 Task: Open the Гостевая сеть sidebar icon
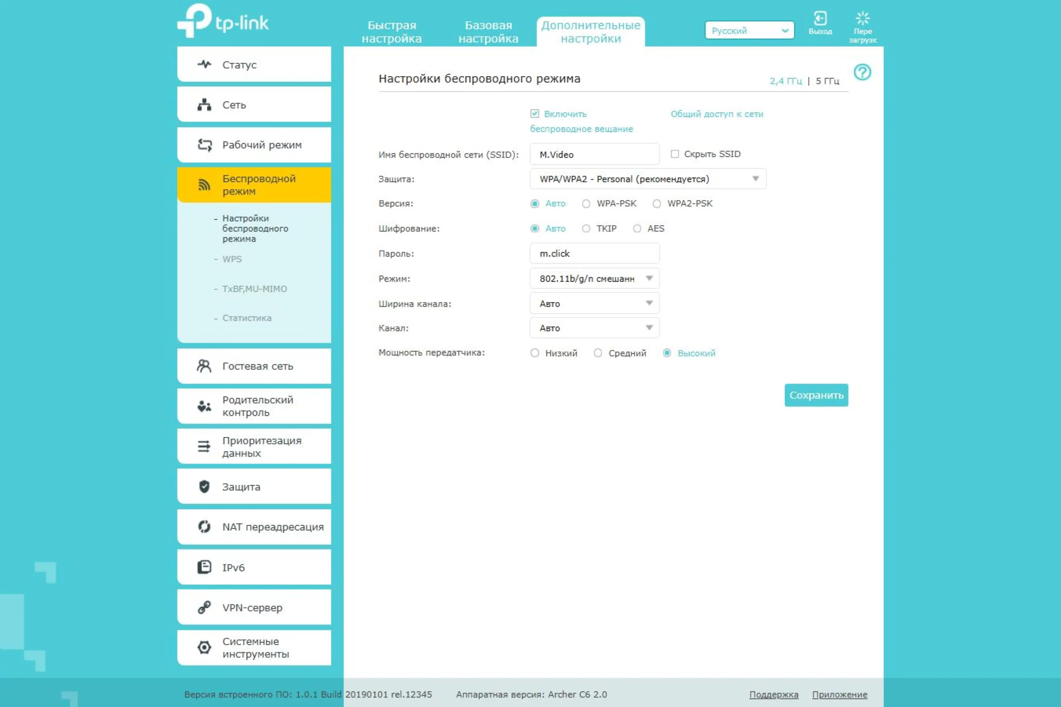(204, 366)
